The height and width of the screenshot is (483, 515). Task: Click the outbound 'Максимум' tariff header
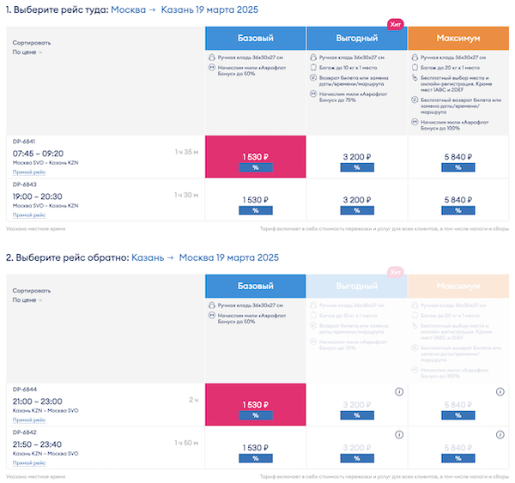pos(458,38)
